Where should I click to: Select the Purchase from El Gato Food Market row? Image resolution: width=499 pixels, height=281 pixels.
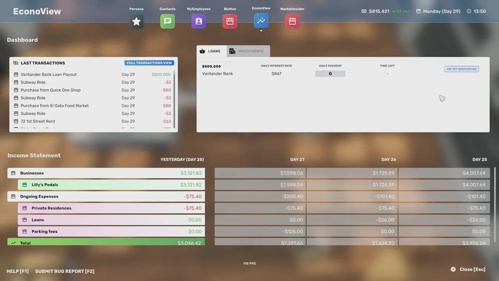click(93, 106)
